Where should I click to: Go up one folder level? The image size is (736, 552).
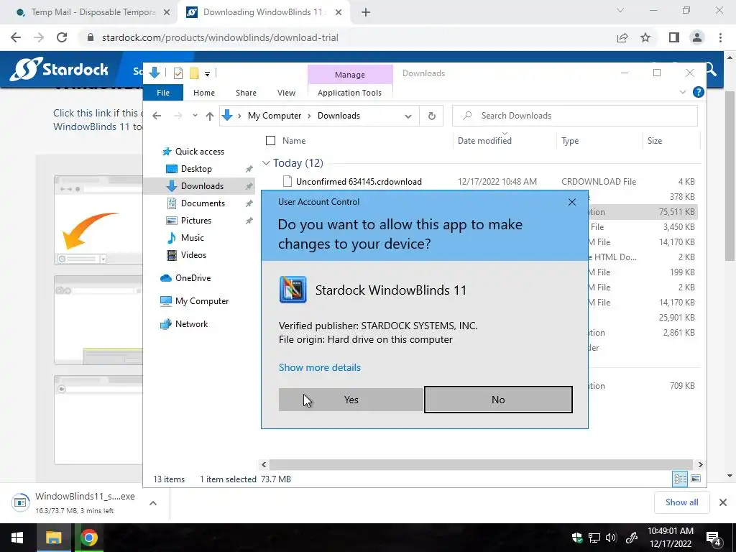(209, 116)
